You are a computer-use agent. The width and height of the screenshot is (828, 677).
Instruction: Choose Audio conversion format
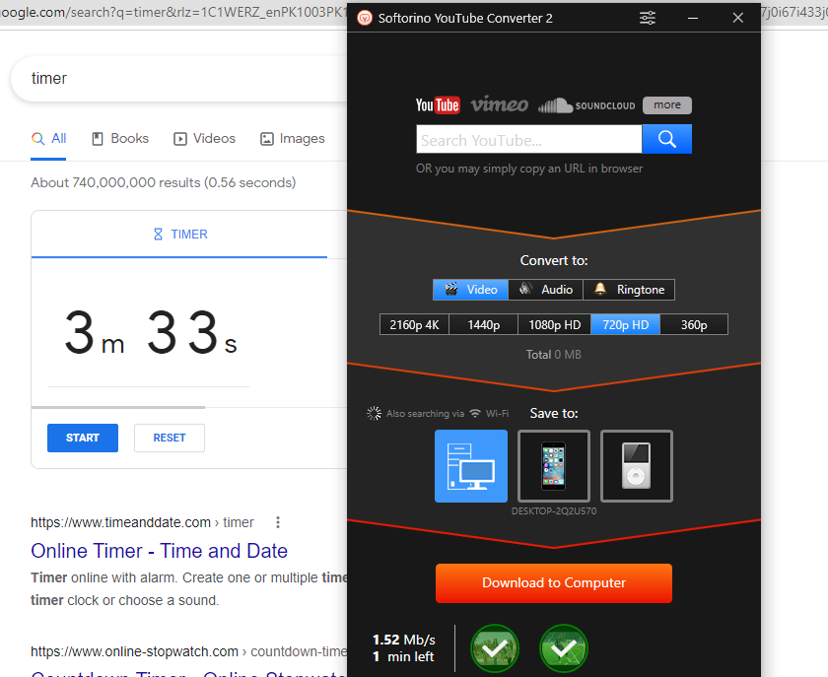pyautogui.click(x=545, y=290)
